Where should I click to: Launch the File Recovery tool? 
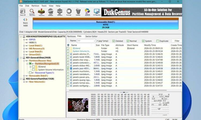[x=41, y=12]
